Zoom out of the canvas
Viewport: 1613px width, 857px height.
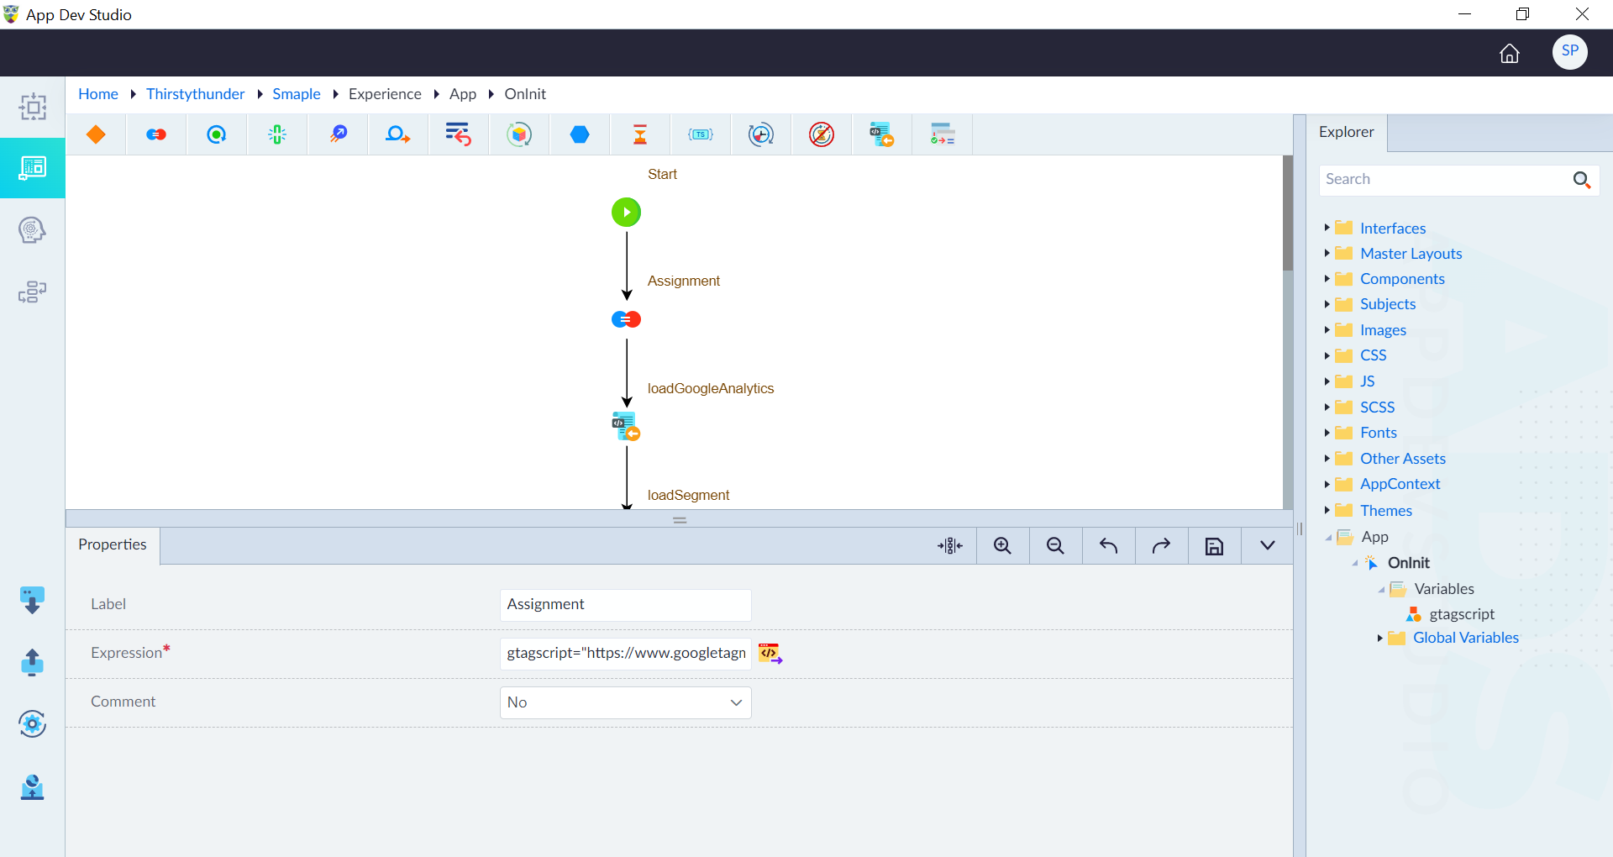tap(1055, 546)
